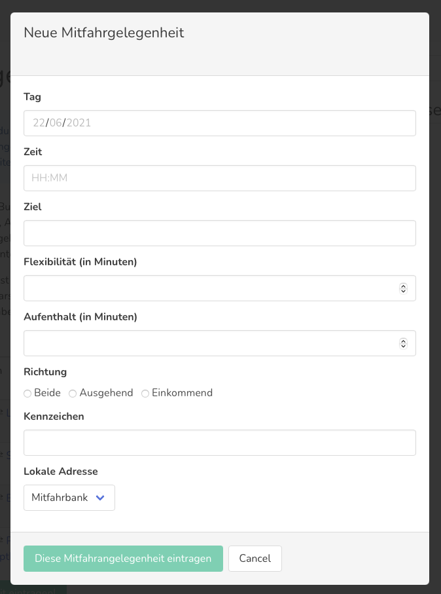Select Einkommend as direction
Screen dimensions: 441x594
coord(145,394)
